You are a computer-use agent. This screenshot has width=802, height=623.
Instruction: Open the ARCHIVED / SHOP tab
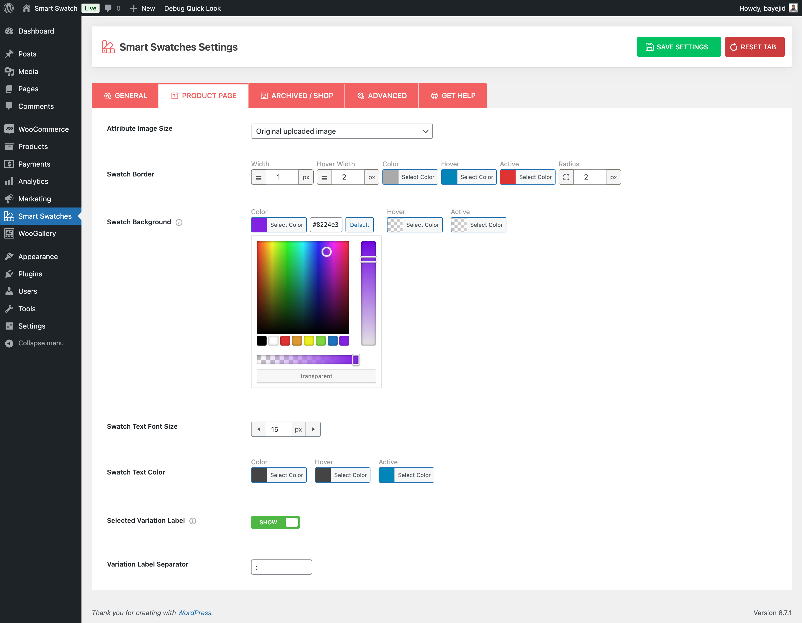(297, 96)
